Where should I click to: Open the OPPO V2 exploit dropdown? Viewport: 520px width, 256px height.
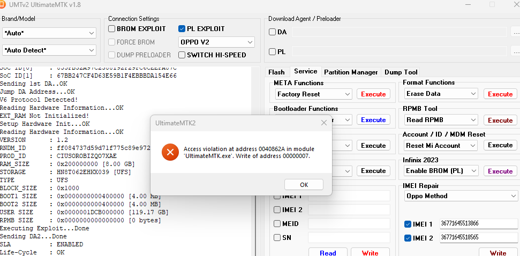pyautogui.click(x=216, y=42)
